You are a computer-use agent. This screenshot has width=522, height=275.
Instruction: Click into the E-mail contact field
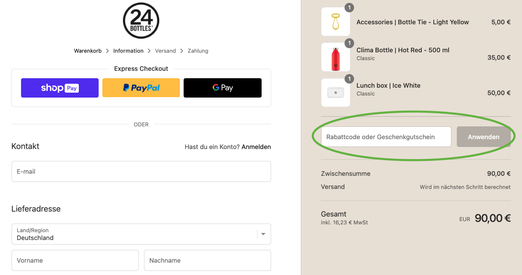coord(141,172)
